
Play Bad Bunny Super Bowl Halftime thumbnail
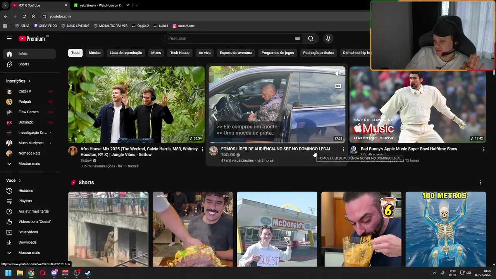point(417,105)
